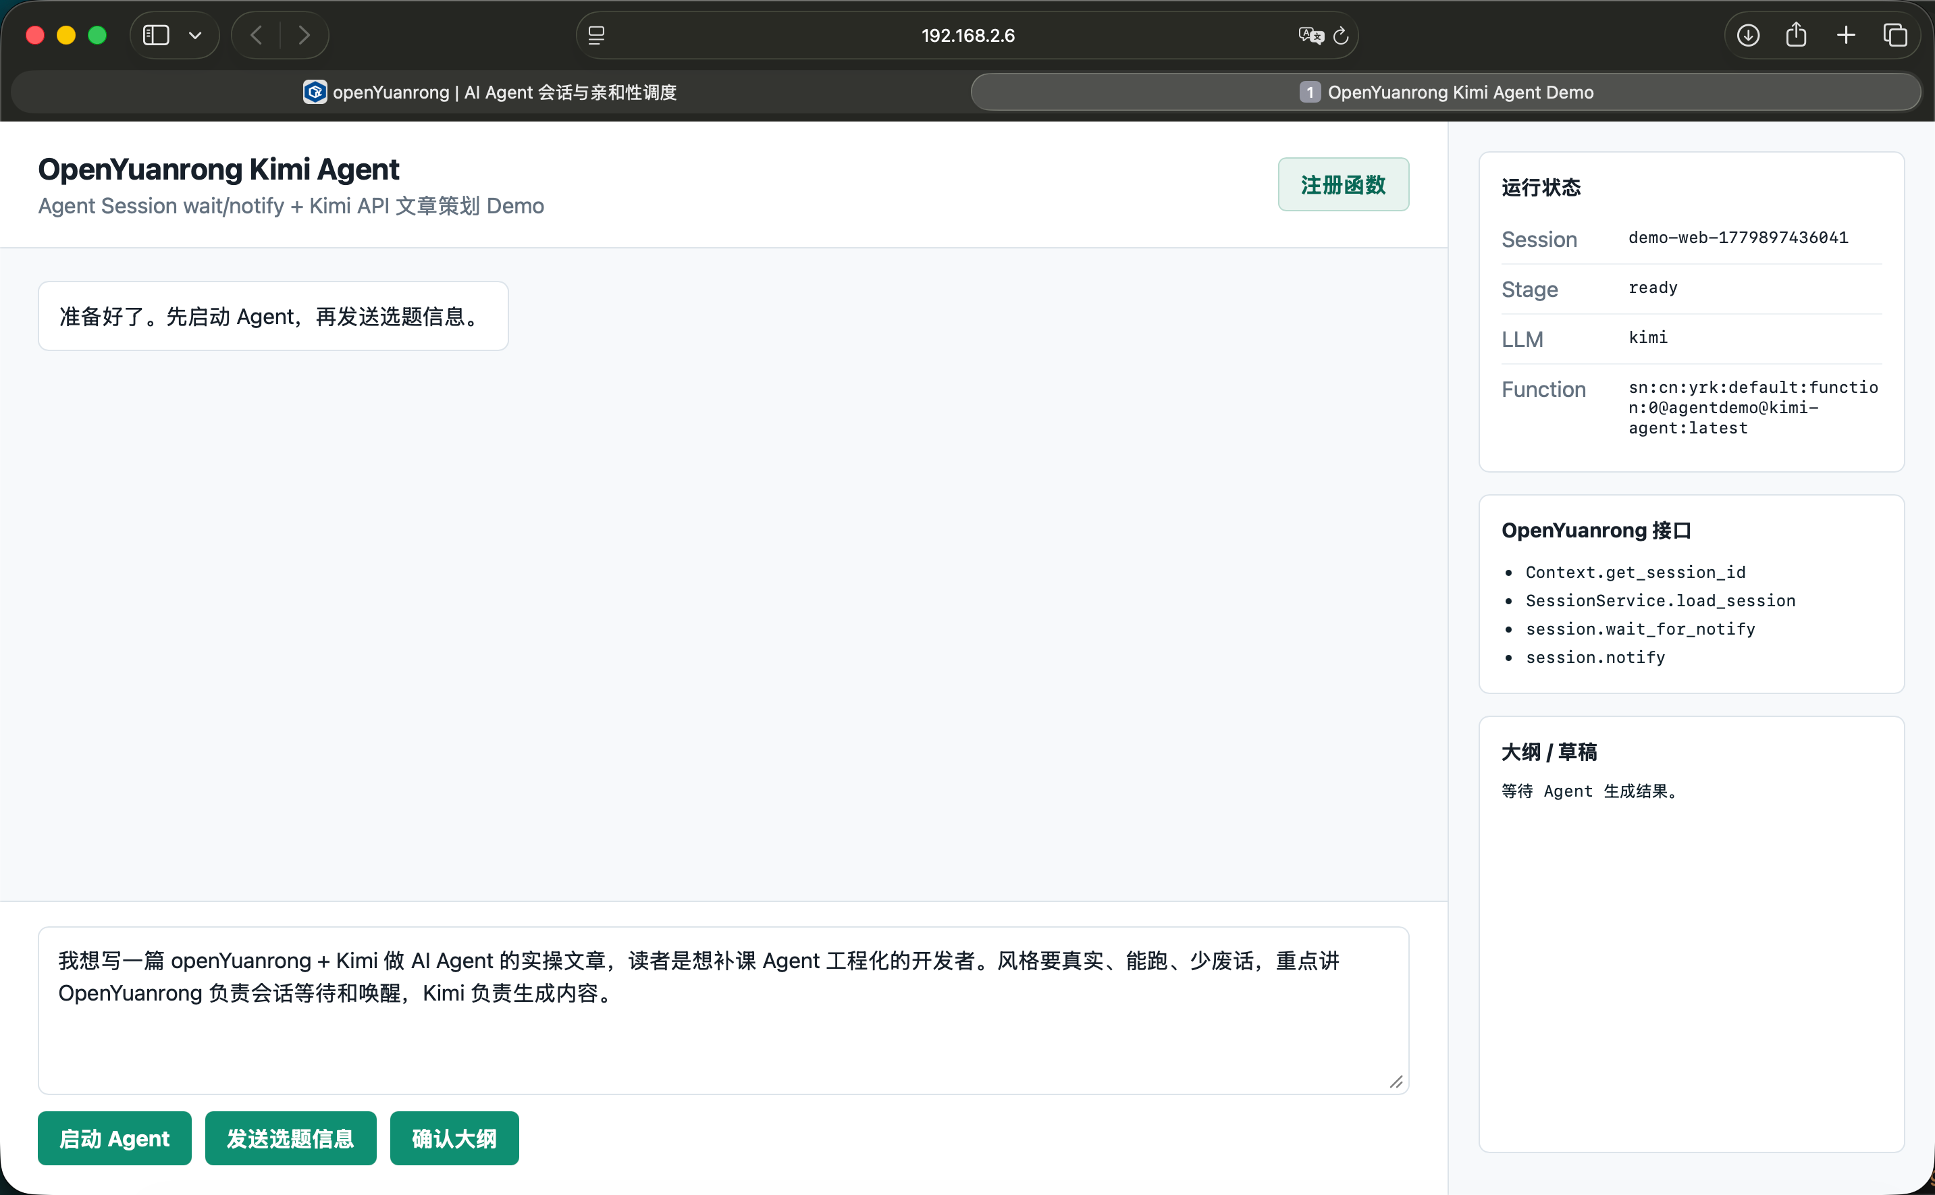
Task: Show tab overview icon
Action: (x=1894, y=36)
